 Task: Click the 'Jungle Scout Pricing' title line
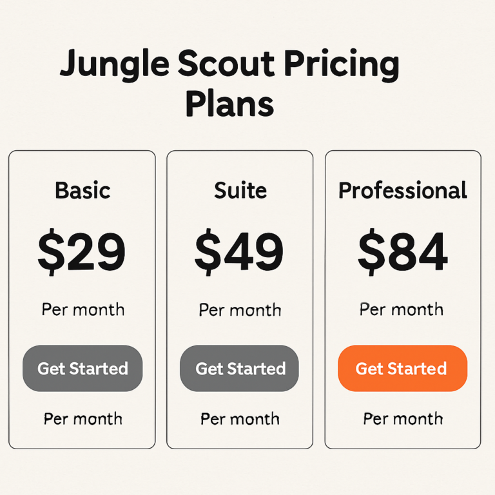pyautogui.click(x=229, y=66)
